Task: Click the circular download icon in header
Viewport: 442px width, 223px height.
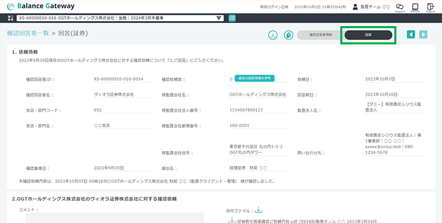Action: [273, 35]
